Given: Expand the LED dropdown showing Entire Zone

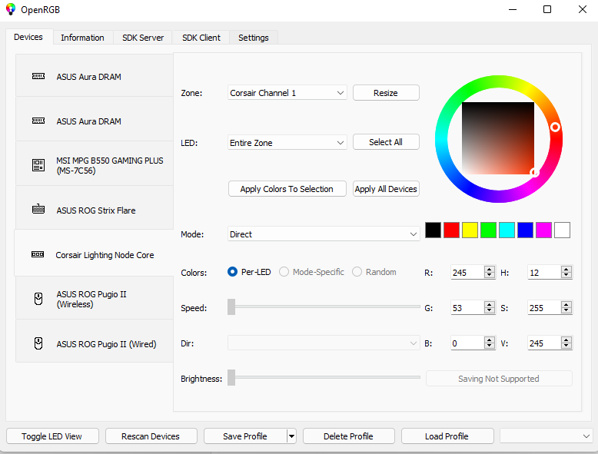Looking at the screenshot, I should click(x=287, y=143).
